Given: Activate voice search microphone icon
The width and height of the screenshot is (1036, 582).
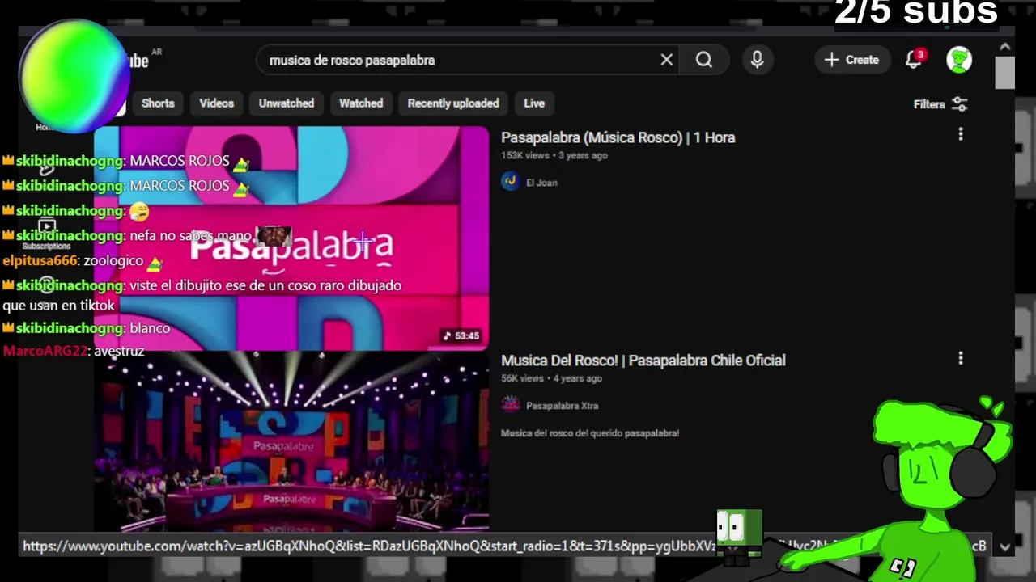Looking at the screenshot, I should click(757, 60).
